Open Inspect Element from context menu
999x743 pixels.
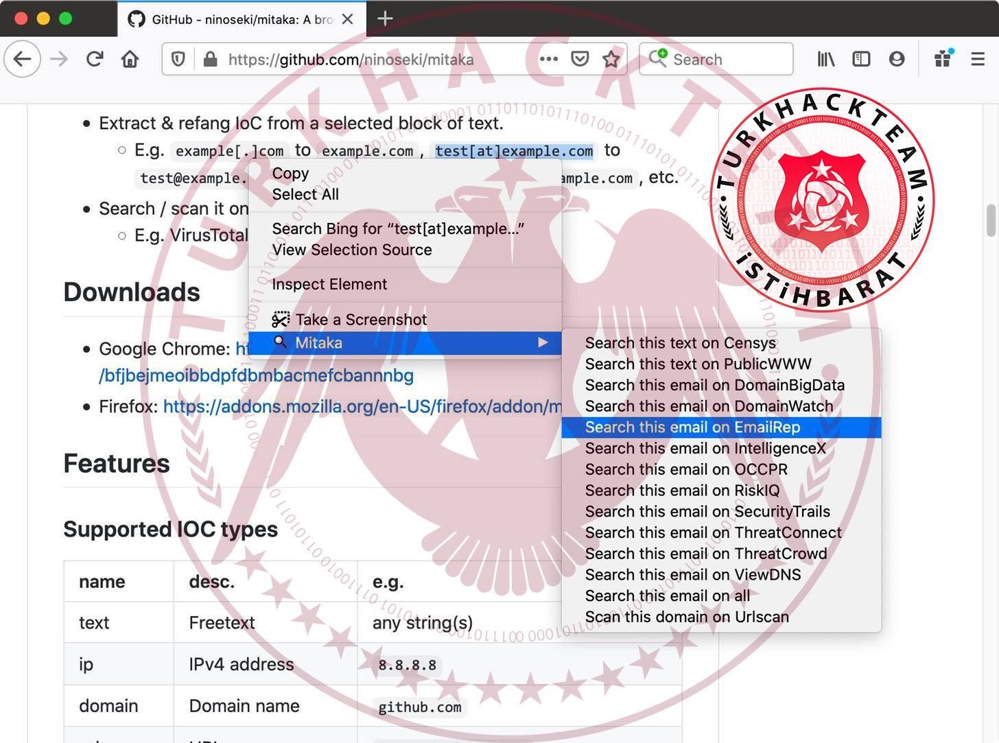405,285
